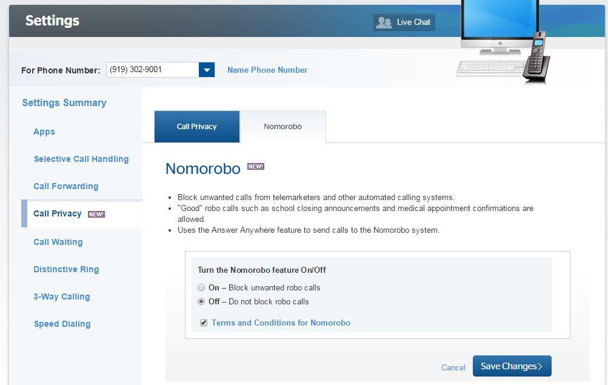Select On – Block unwanted robo calls
Viewport: 608px width, 385px height.
coord(201,287)
